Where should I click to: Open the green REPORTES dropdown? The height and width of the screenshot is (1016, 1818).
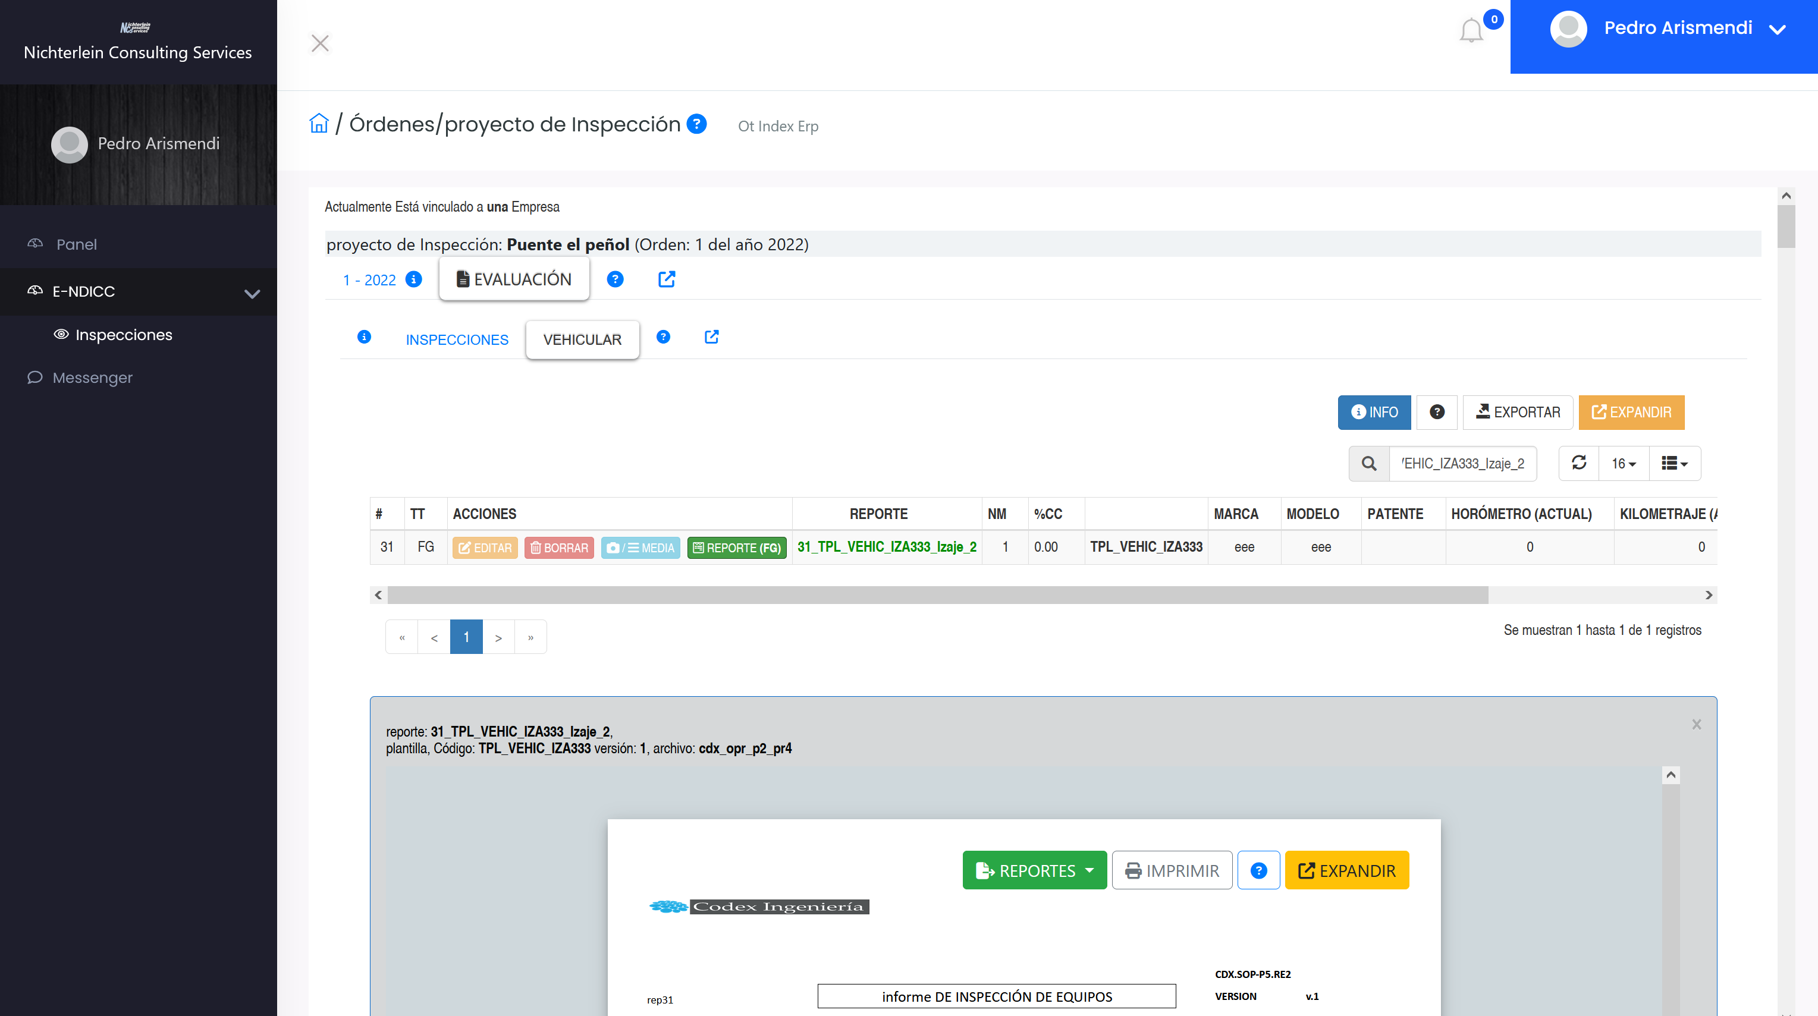[1034, 870]
